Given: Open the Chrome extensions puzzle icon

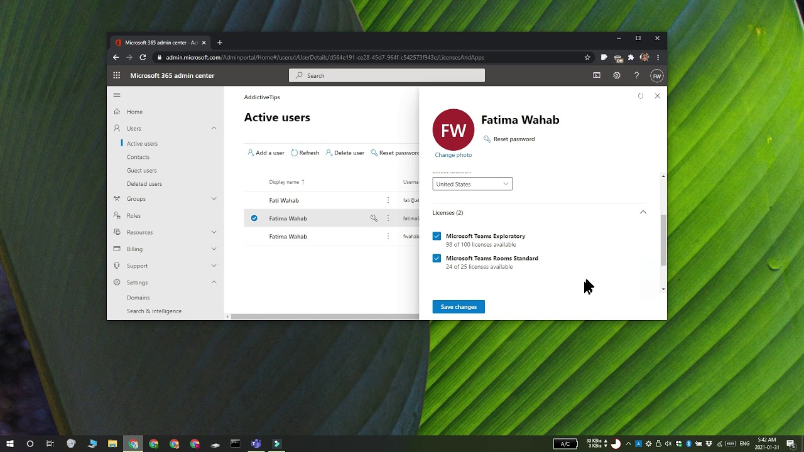Looking at the screenshot, I should click(631, 57).
